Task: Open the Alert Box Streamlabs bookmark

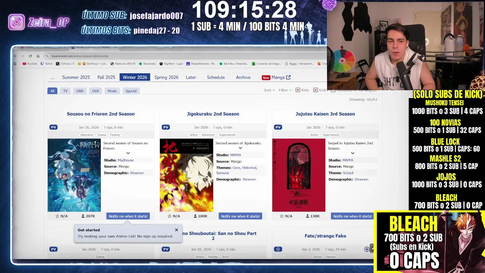Action: pyautogui.click(x=233, y=64)
